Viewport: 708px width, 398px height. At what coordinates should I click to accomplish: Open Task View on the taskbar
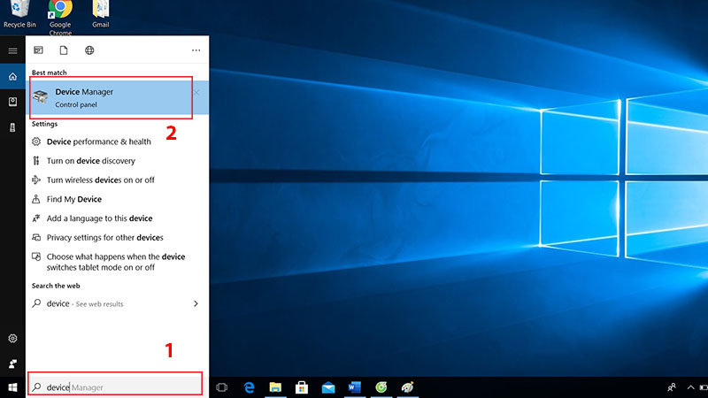click(222, 387)
